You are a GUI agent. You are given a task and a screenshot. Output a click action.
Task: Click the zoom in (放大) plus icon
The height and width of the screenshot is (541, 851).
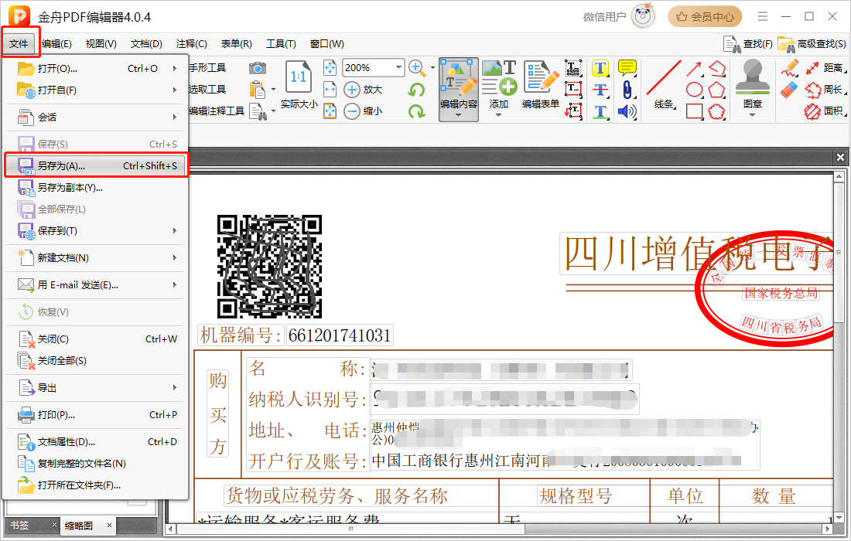pyautogui.click(x=352, y=90)
